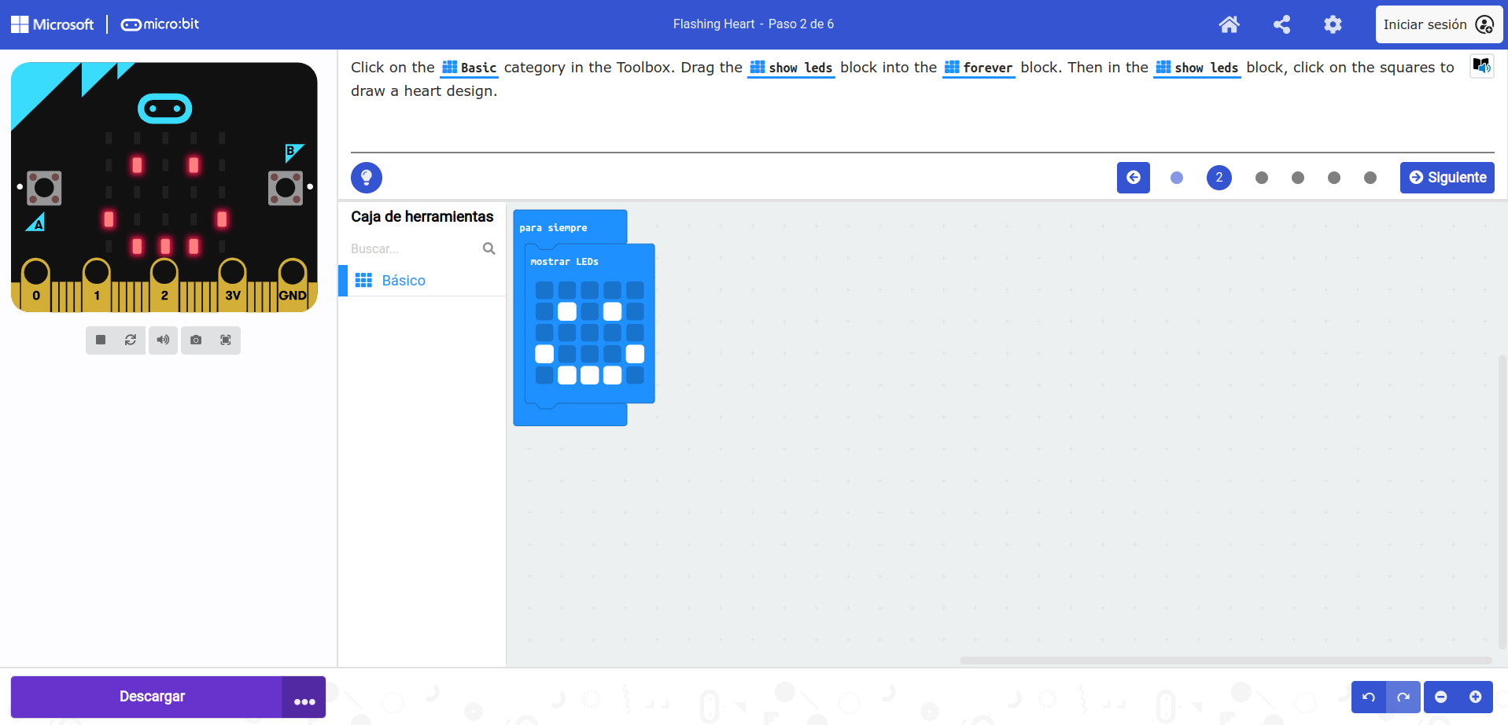Open the share dialog
The image size is (1508, 725).
(1281, 24)
